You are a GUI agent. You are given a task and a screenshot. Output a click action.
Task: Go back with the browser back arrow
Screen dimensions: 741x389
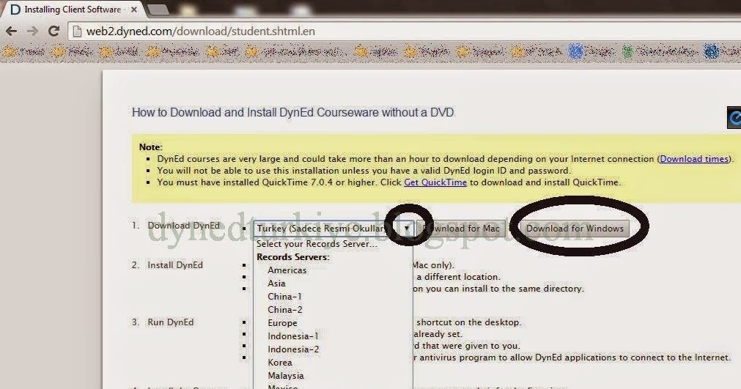tap(11, 32)
